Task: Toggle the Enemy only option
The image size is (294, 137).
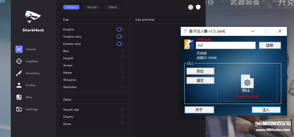Action: pos(119,44)
